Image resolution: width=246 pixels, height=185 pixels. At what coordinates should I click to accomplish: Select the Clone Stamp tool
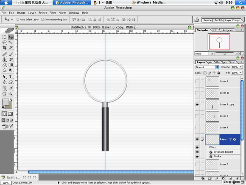coord(4,60)
